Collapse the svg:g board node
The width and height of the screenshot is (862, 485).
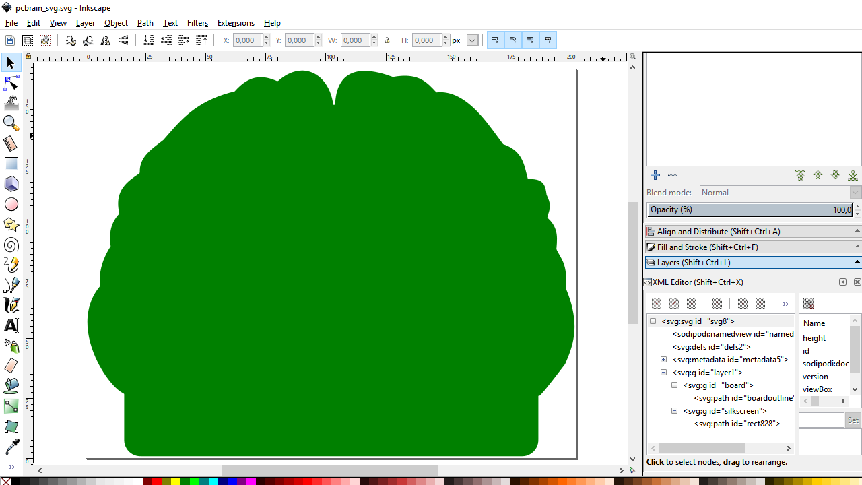674,385
